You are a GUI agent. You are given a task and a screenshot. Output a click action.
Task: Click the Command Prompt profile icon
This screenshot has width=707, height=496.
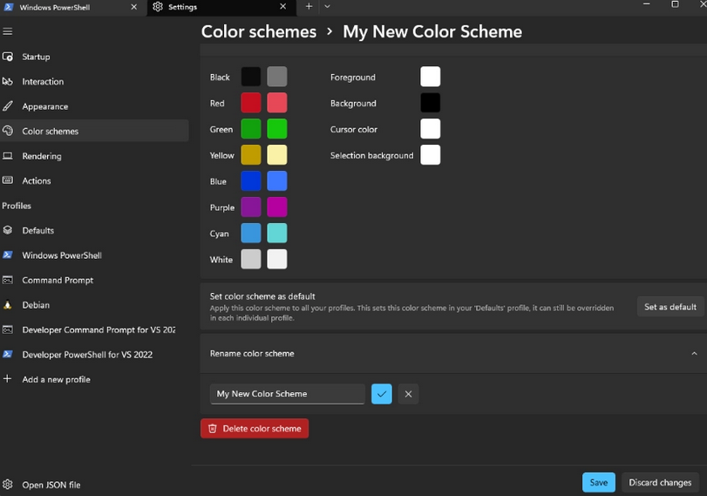pyautogui.click(x=8, y=280)
